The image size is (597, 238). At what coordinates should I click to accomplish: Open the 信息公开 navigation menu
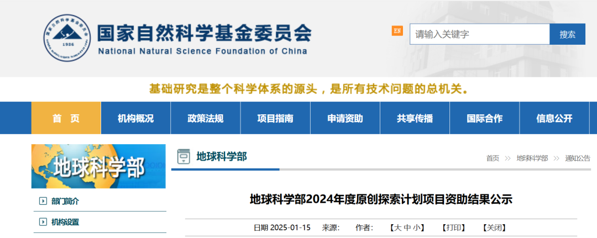point(554,118)
